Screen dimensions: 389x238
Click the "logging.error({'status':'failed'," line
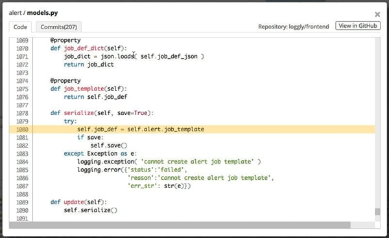coord(132,169)
